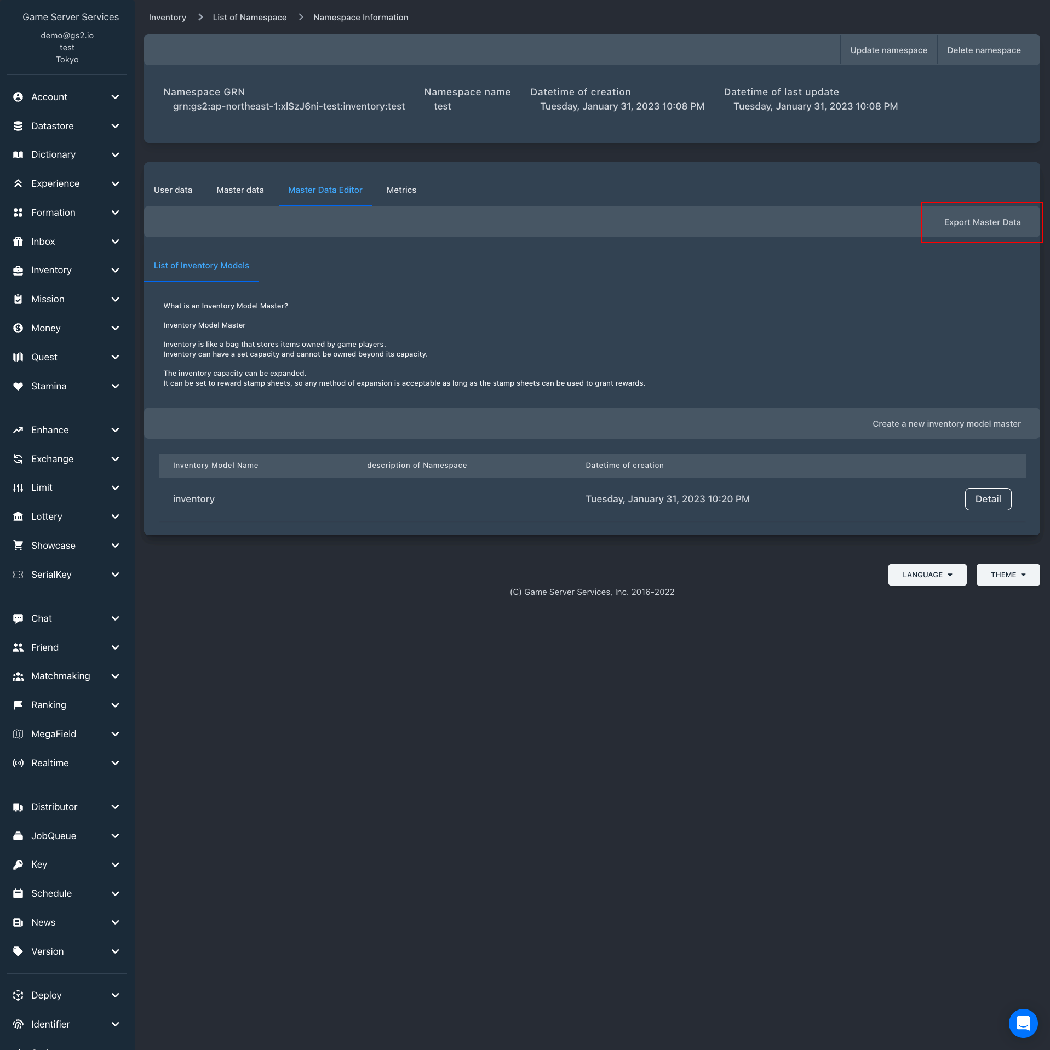Click the Ranking flag icon

click(x=18, y=705)
